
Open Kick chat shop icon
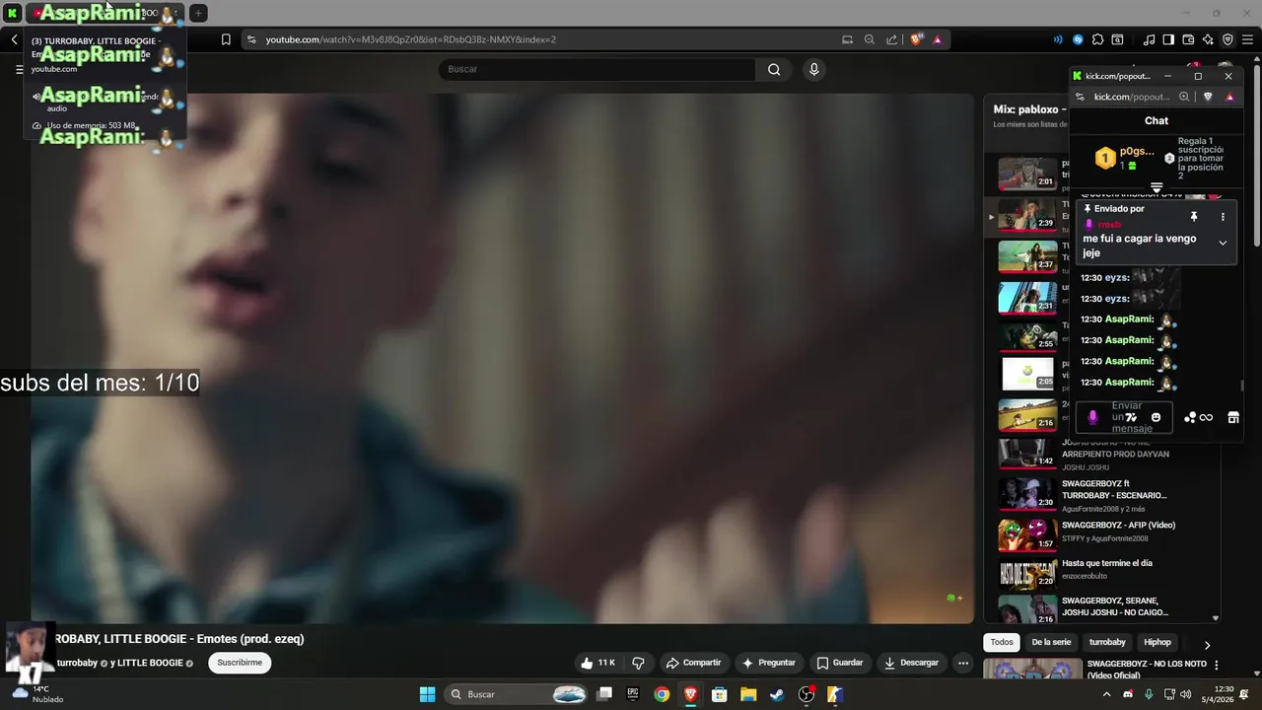coord(1232,417)
